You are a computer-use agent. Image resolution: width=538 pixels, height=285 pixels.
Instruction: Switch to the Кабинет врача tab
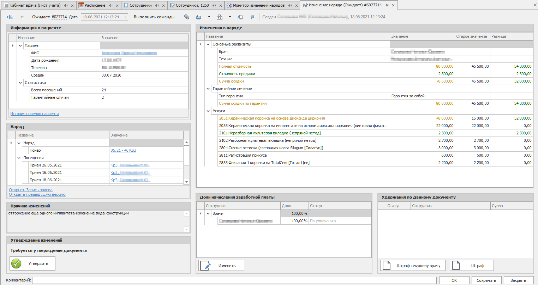coord(35,5)
